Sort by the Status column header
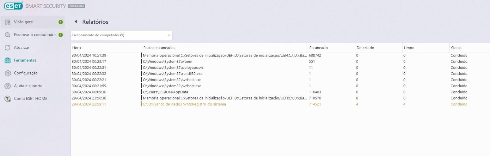Viewport: 490px width, 156px height. click(470, 48)
